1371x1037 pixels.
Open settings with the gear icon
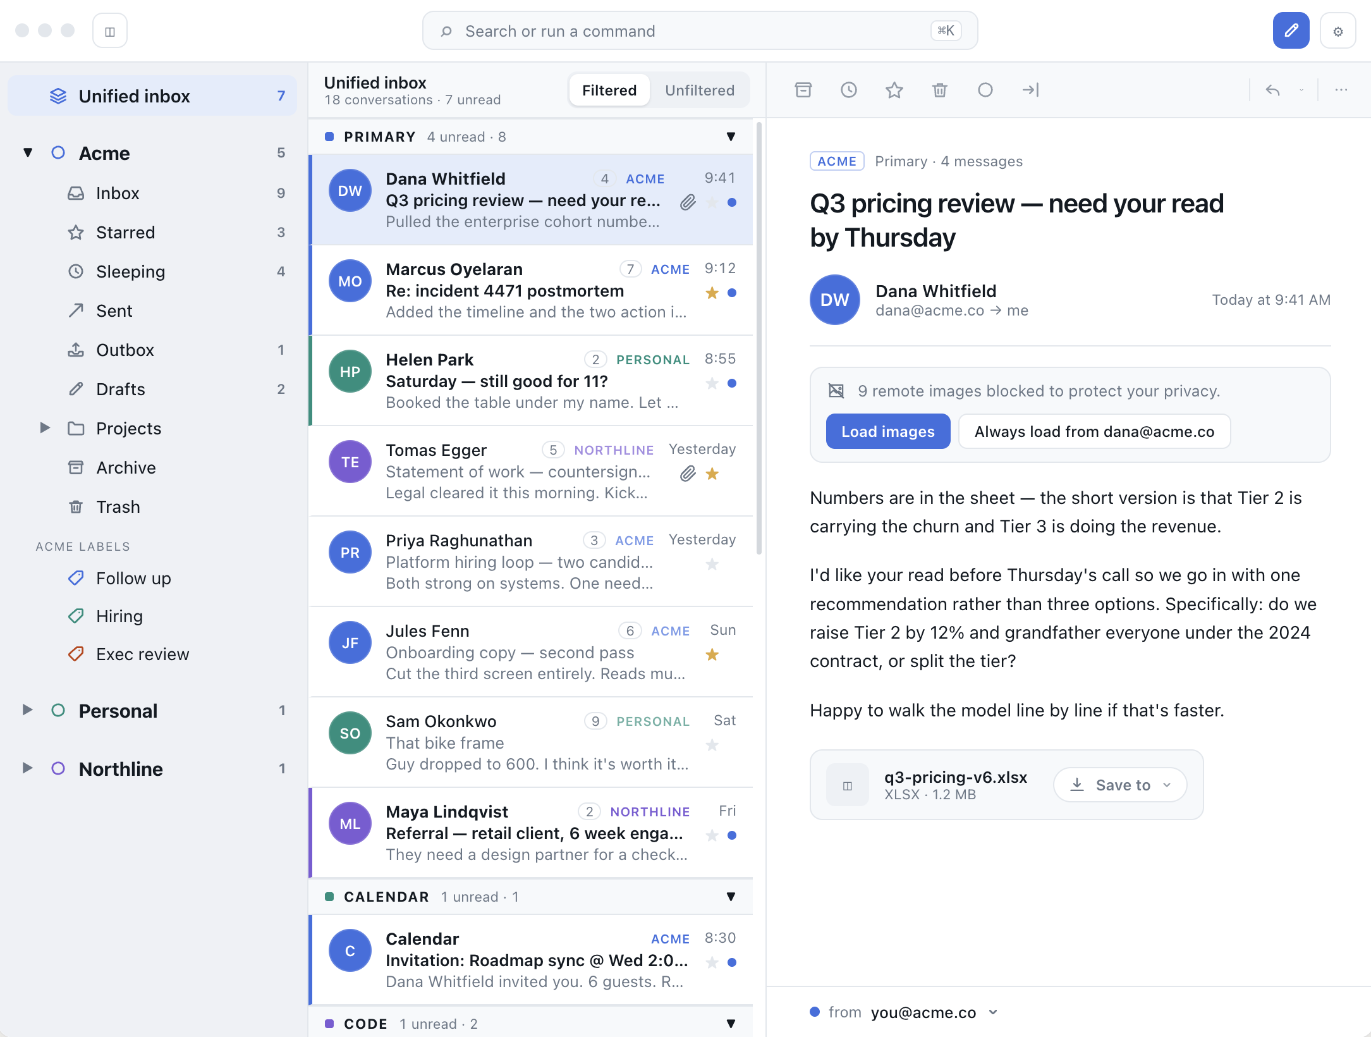(x=1337, y=30)
